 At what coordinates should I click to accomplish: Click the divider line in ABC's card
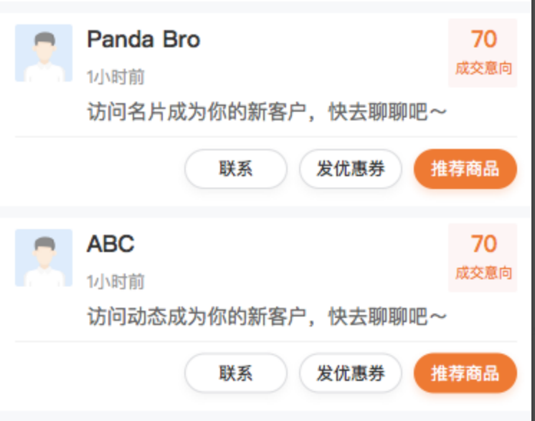point(265,342)
